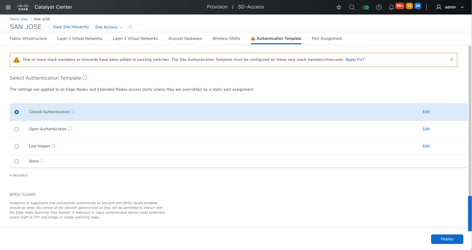Click info icon beside Select Authentication Template
This screenshot has width=472, height=250.
tap(85, 78)
